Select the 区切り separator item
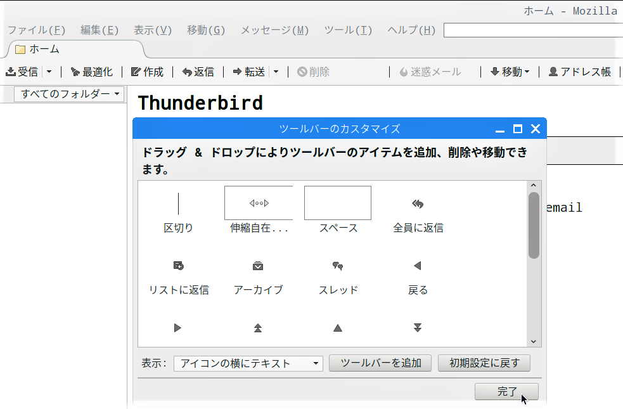Screen dimensions: 623x409 [x=178, y=210]
